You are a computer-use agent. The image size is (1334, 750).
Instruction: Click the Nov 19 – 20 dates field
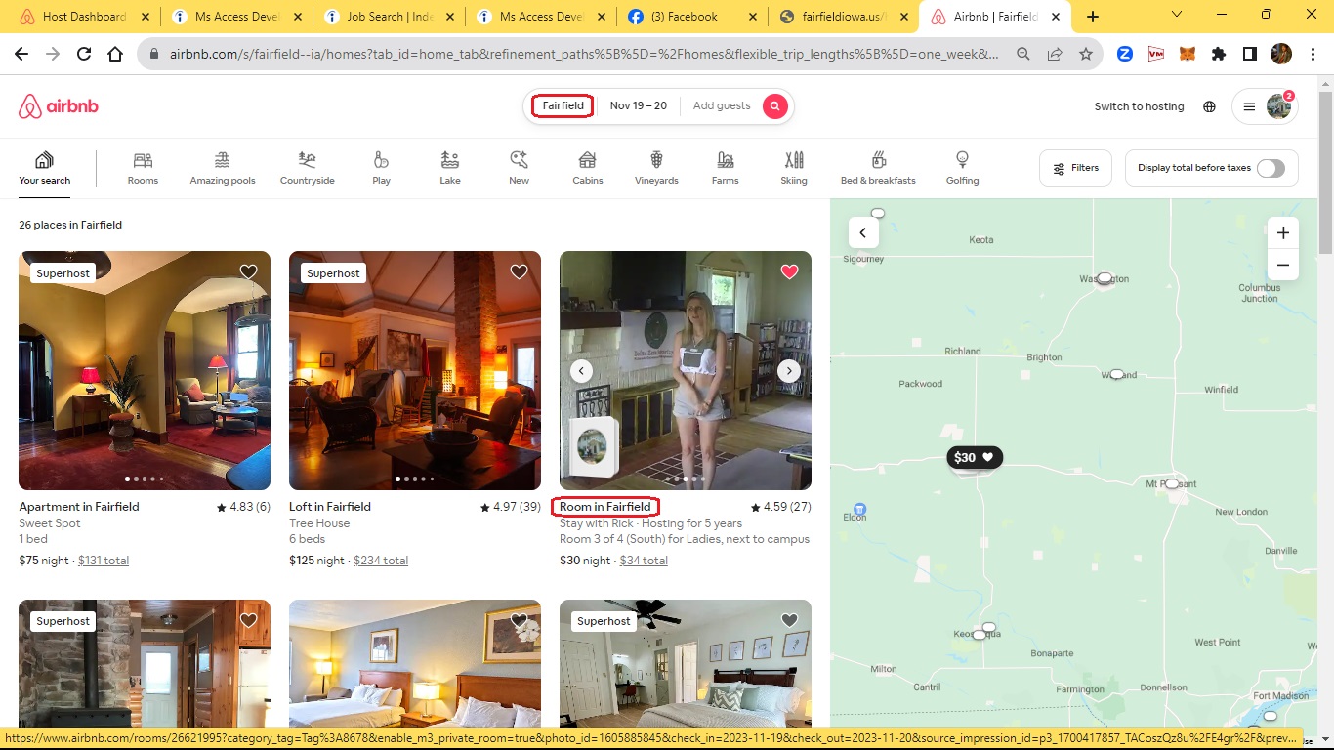coord(639,105)
